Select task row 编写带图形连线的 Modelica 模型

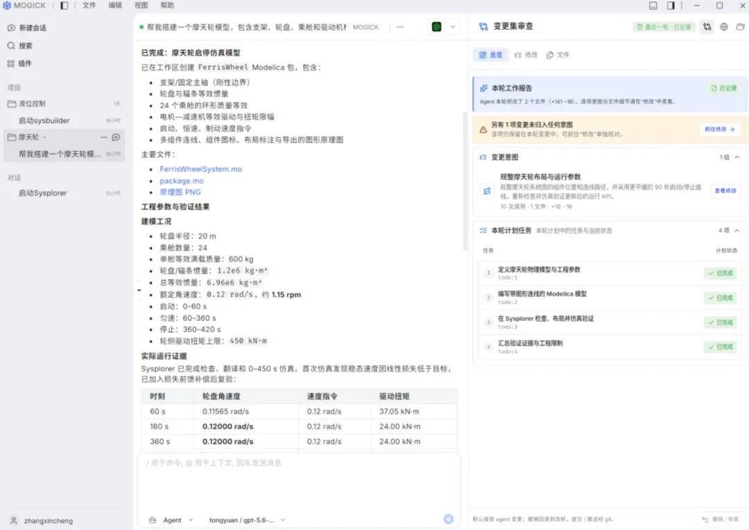click(x=610, y=298)
